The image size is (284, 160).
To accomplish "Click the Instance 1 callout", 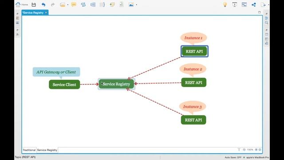I will pyautogui.click(x=193, y=38).
